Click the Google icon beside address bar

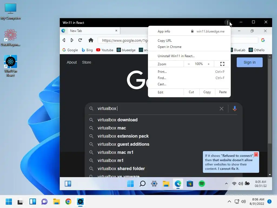click(x=263, y=40)
